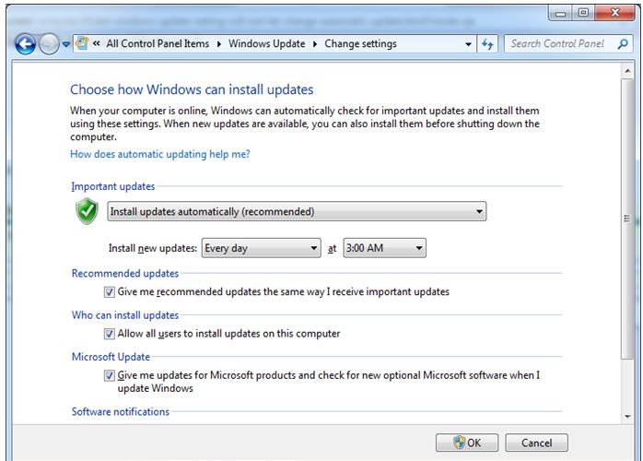Disable updates for Microsoft products checkbox
This screenshot has width=643, height=461.
[110, 375]
